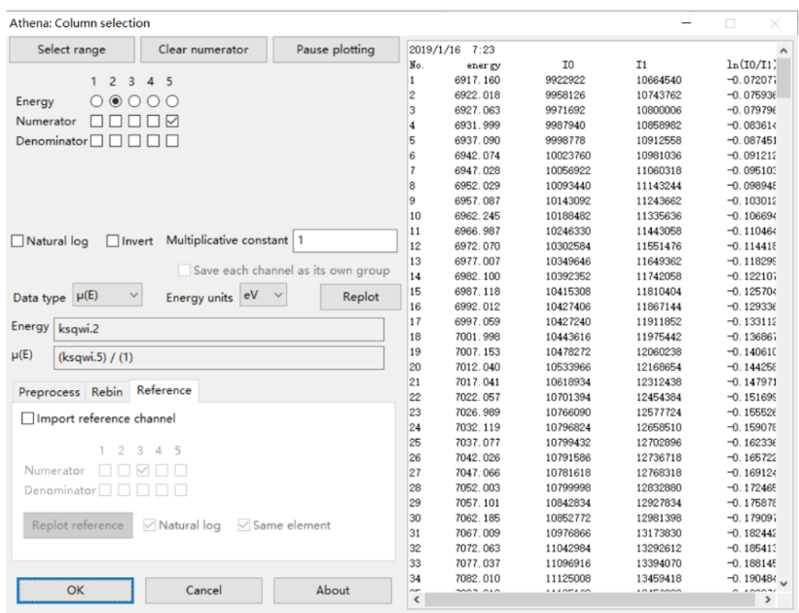The height and width of the screenshot is (613, 799).
Task: Enable the Natural log checkbox
Action: tap(18, 241)
